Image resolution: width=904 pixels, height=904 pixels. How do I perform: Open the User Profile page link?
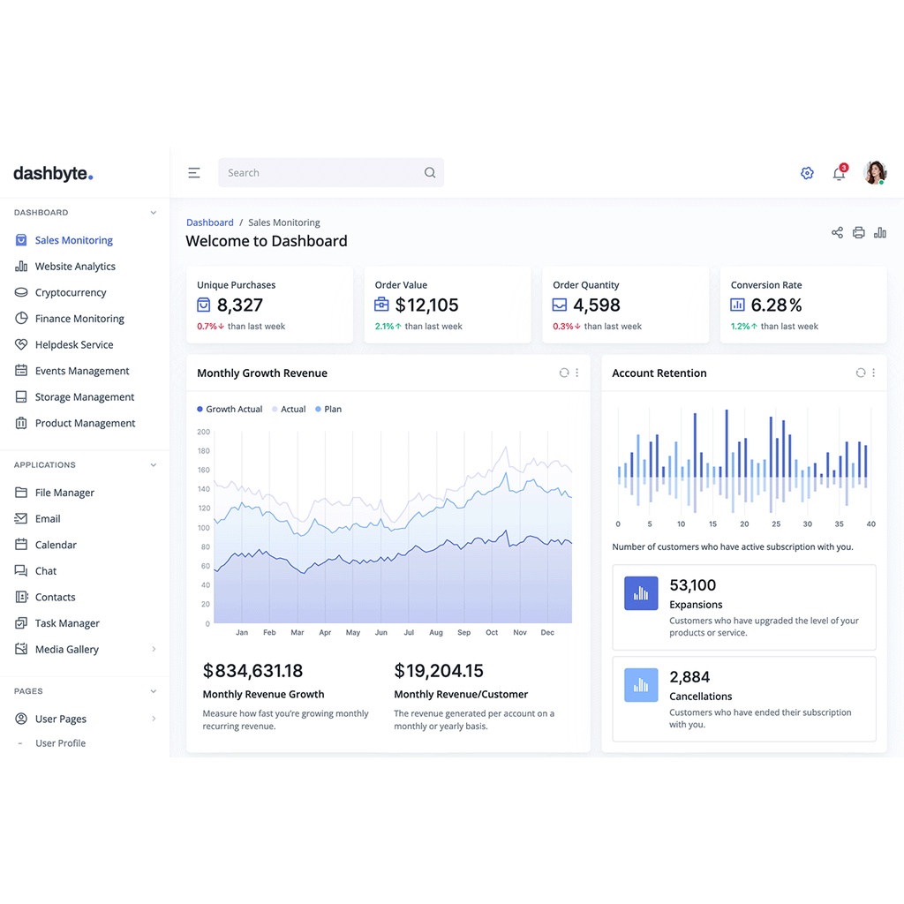60,743
